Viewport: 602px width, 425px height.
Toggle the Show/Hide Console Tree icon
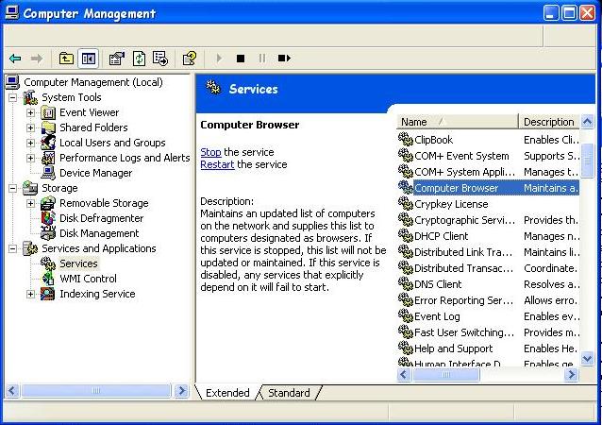[89, 59]
